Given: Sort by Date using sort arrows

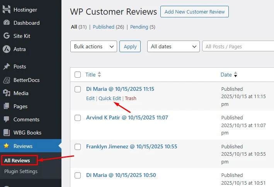Looking at the screenshot, I should click(x=236, y=75).
